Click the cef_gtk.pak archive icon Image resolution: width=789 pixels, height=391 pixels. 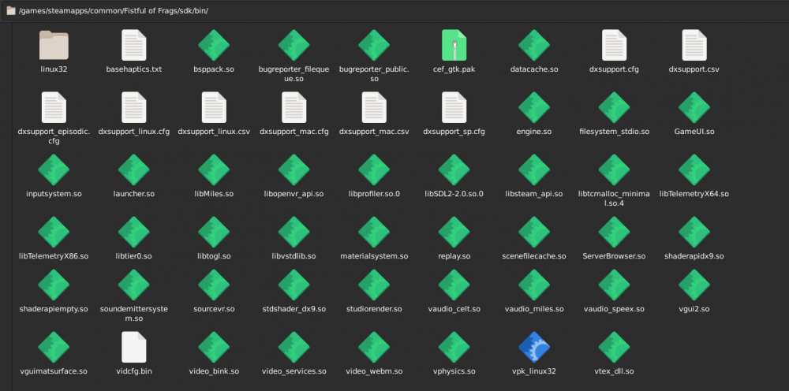coord(454,45)
